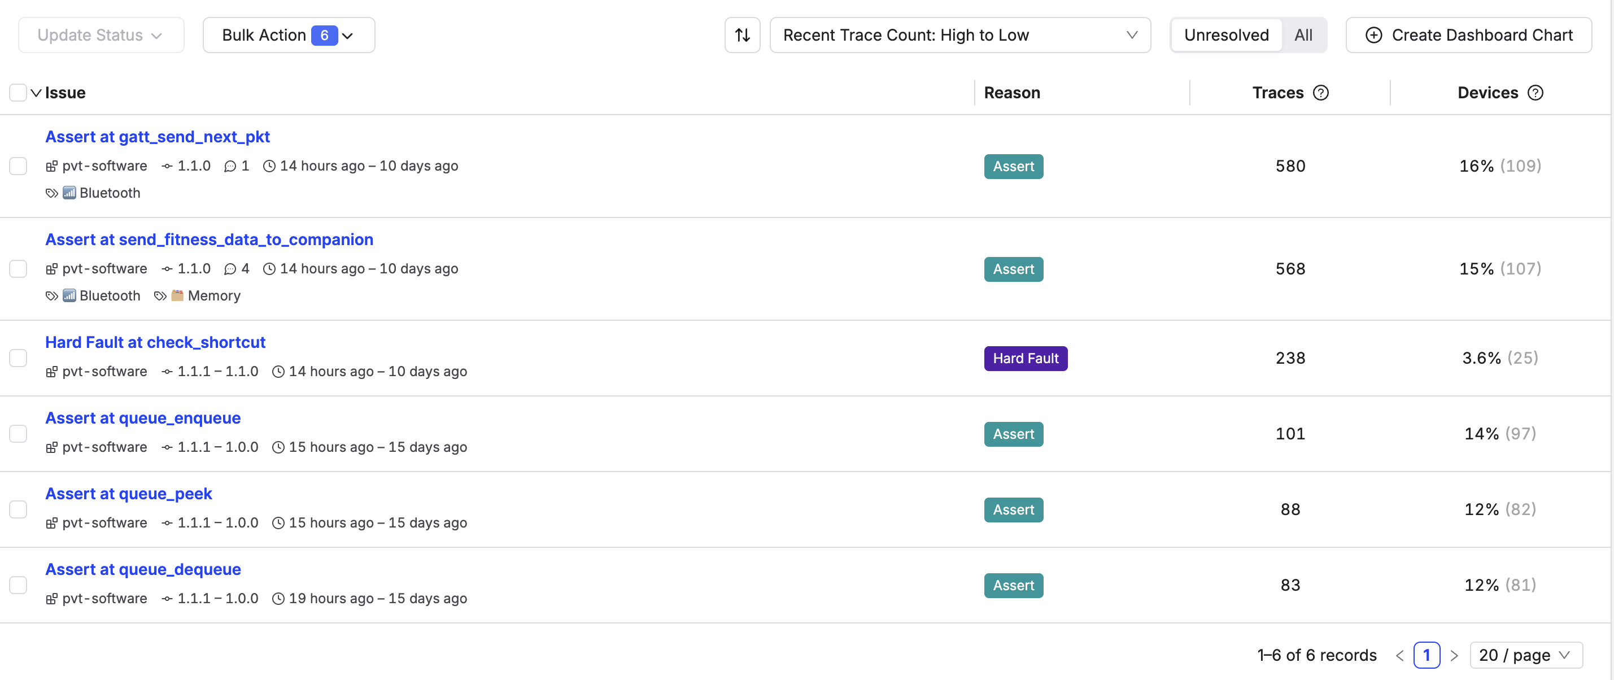The height and width of the screenshot is (680, 1614).
Task: Tick the Hard Fault check_shortcut checkbox
Action: pos(18,358)
